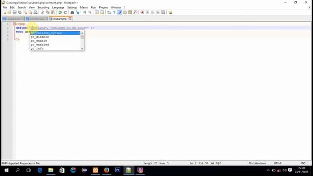
Task: Click the Stop recording macro icon
Action: pos(147,12)
